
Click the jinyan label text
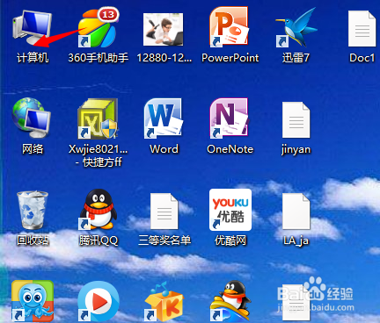click(x=296, y=150)
